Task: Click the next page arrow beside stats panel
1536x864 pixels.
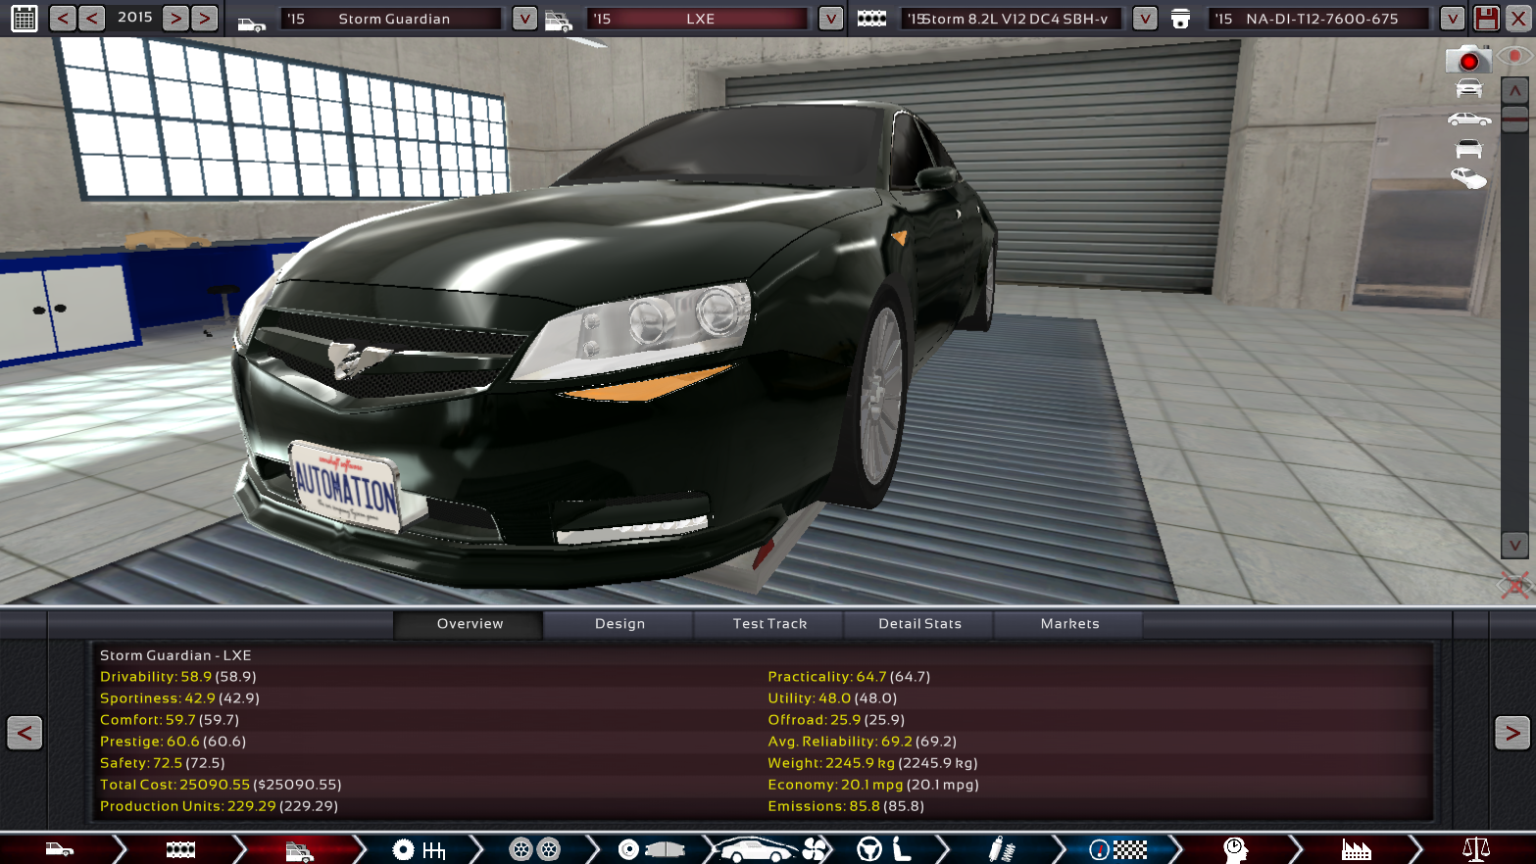Action: (1511, 733)
